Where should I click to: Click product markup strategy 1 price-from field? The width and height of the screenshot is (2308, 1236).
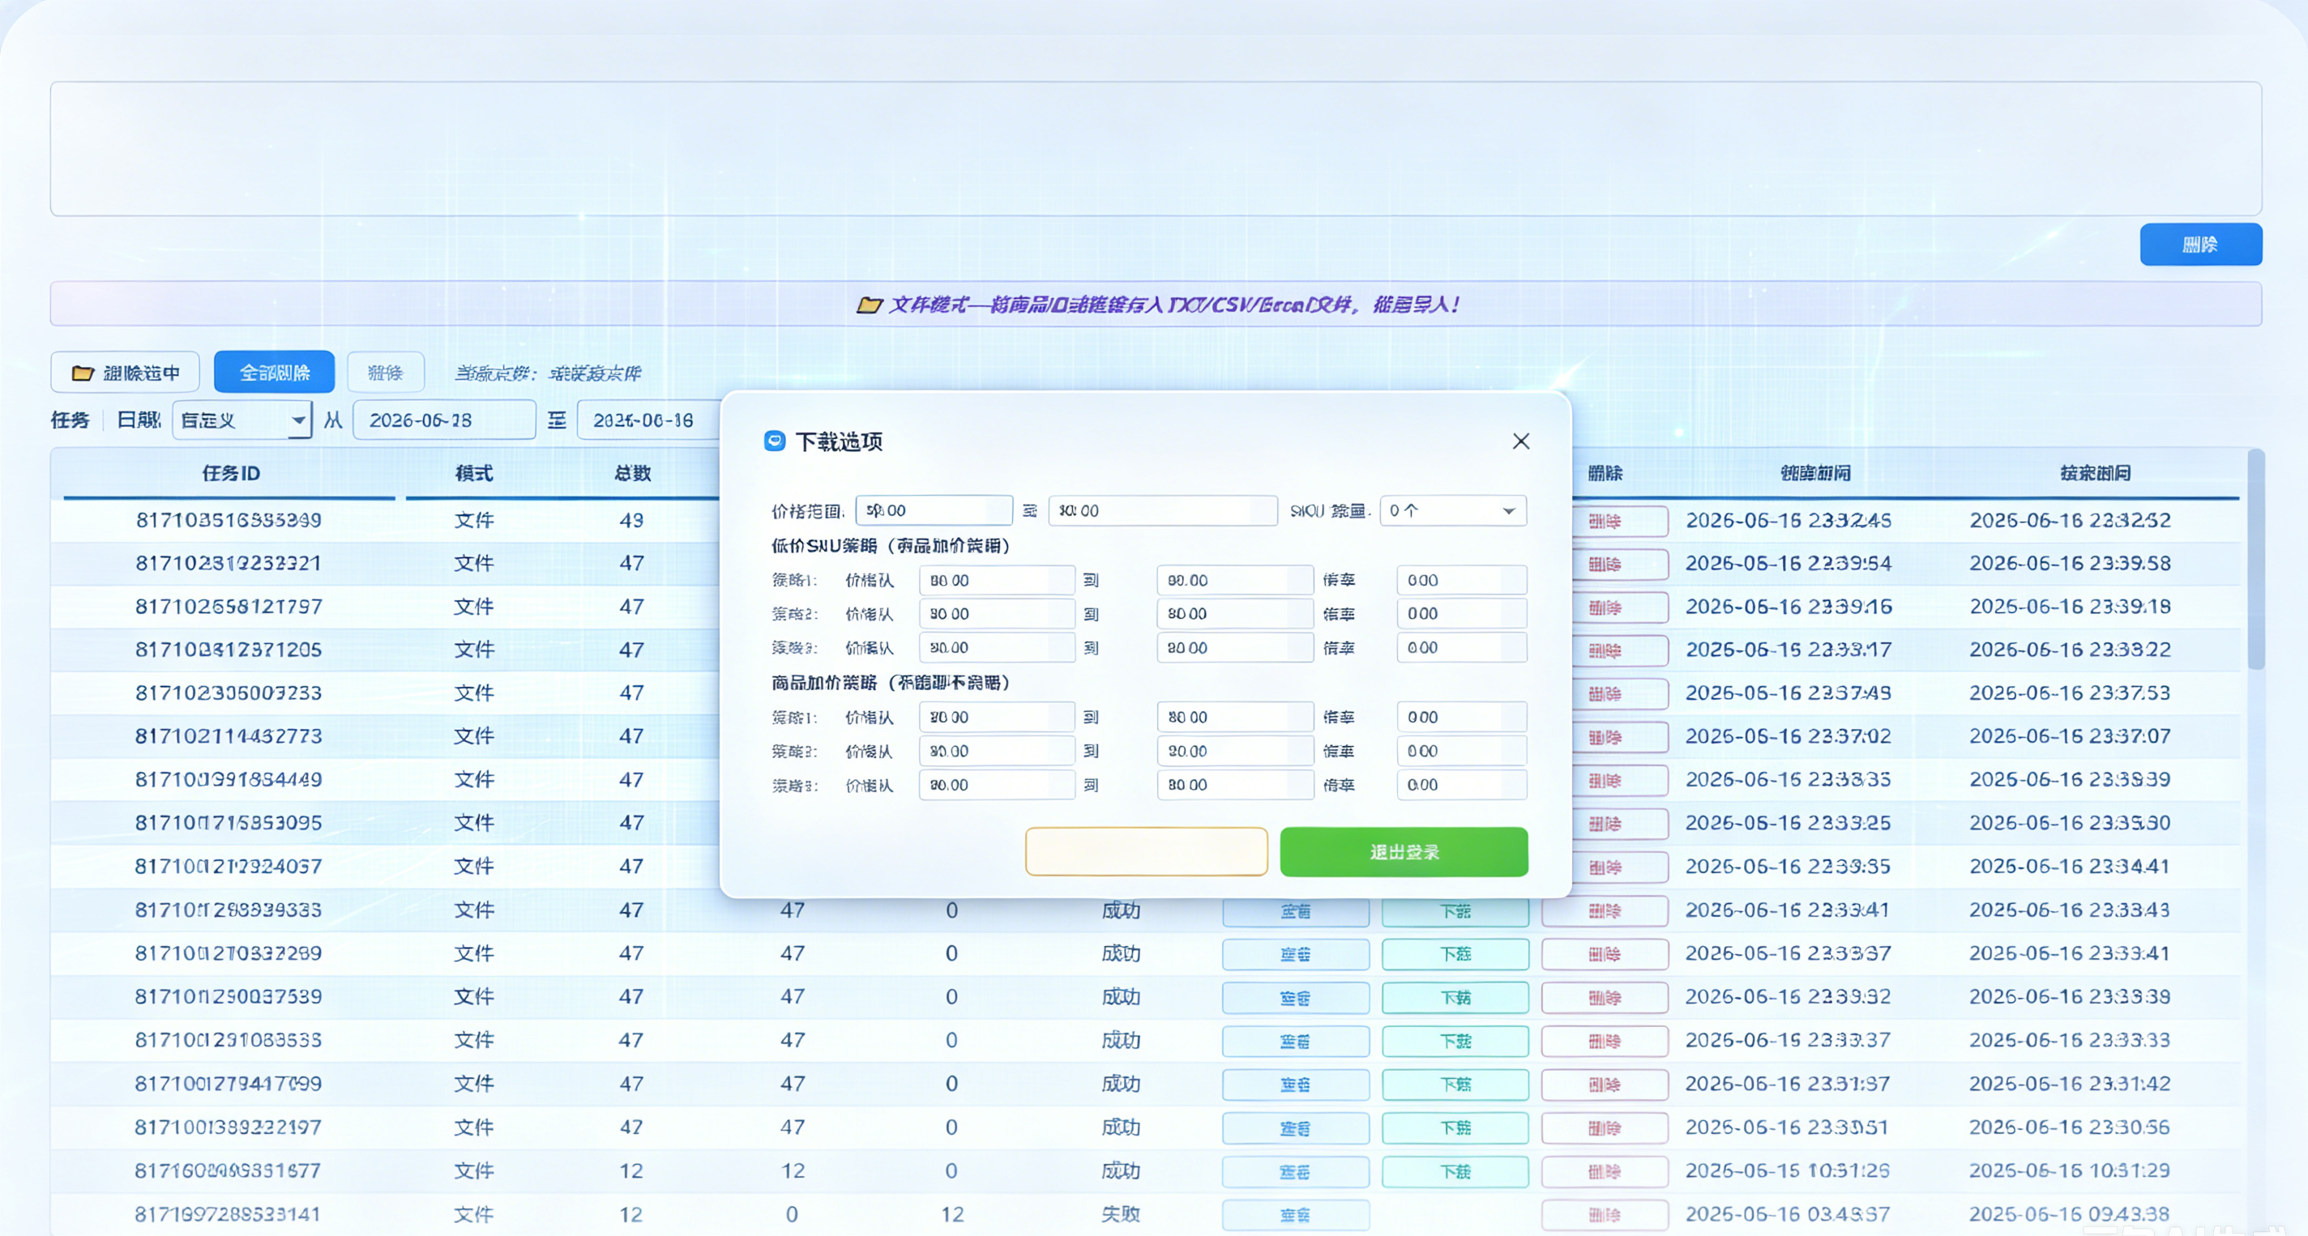998,718
